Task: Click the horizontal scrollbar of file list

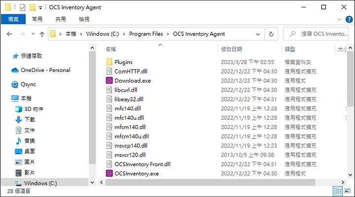Action: pyautogui.click(x=210, y=182)
